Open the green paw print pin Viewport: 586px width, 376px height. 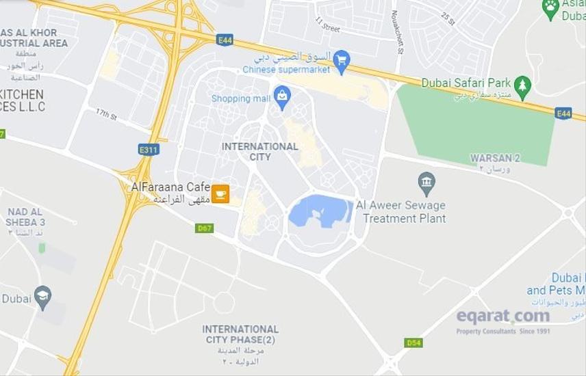550,8
